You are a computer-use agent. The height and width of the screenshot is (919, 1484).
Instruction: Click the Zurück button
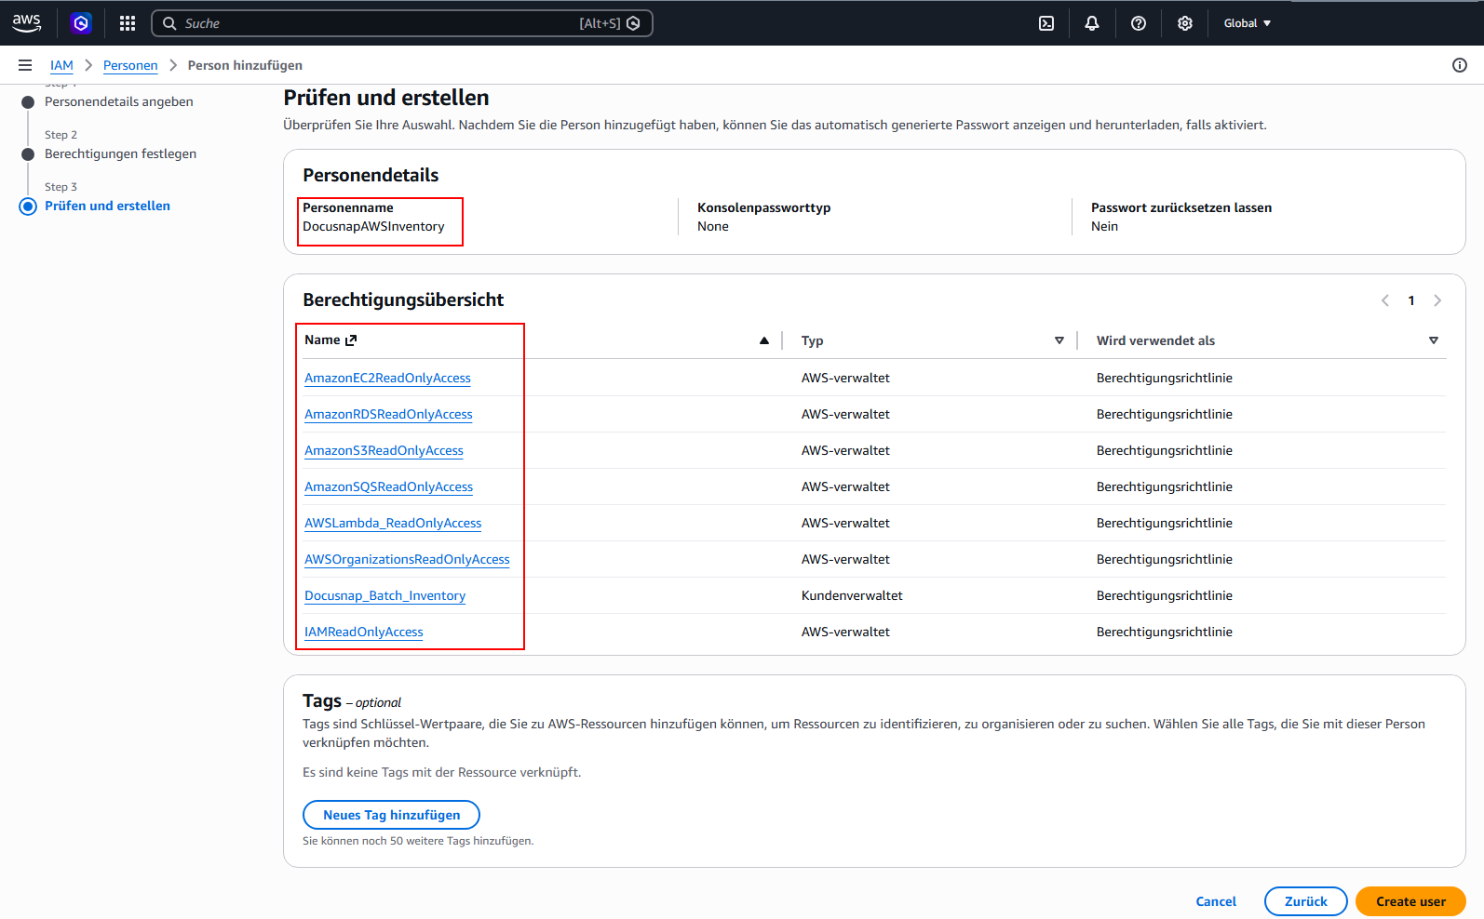[x=1305, y=901]
